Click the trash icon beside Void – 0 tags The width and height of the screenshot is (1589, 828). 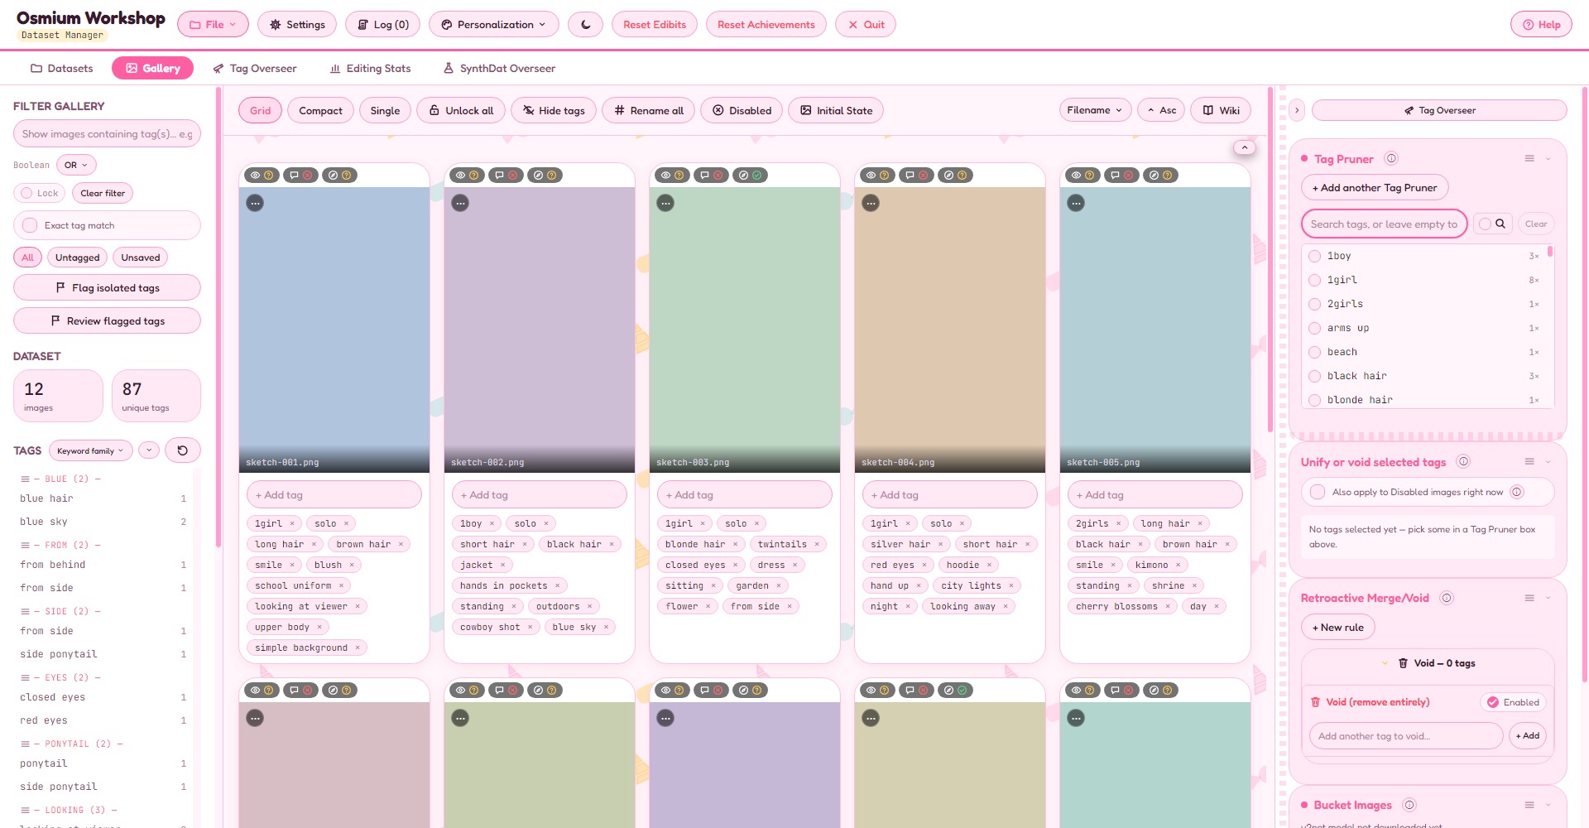click(x=1404, y=663)
